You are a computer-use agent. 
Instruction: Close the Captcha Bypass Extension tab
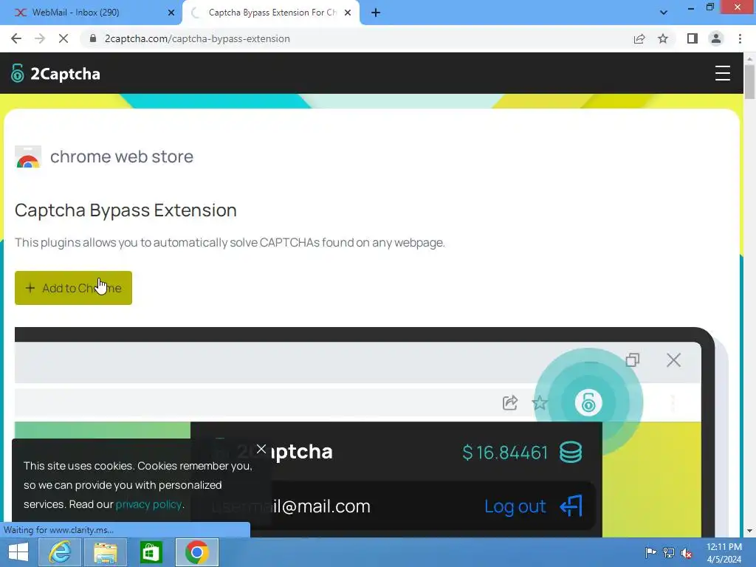[347, 13]
